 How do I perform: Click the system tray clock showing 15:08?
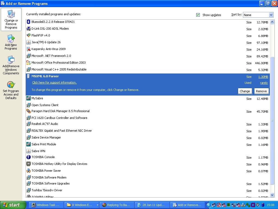270,205
